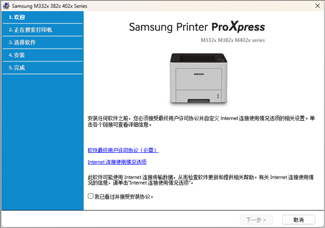
Task: Check the 我已看过并接受安装协议 checkbox
Action: click(90, 196)
